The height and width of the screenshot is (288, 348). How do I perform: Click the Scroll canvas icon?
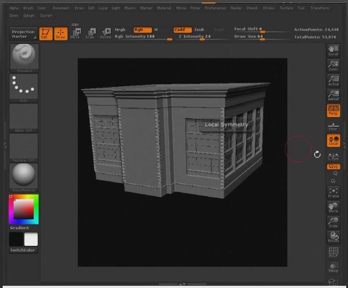coord(333,50)
